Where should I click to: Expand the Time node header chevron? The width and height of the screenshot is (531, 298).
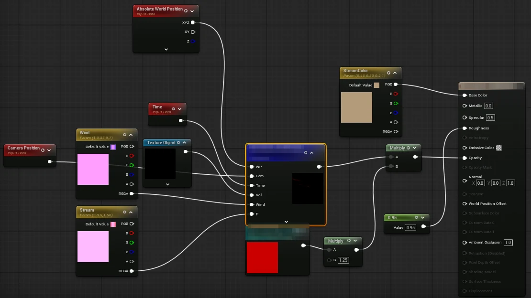pos(180,109)
